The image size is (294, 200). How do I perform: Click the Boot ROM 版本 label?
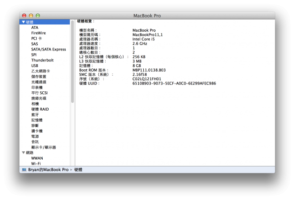tap(94, 70)
